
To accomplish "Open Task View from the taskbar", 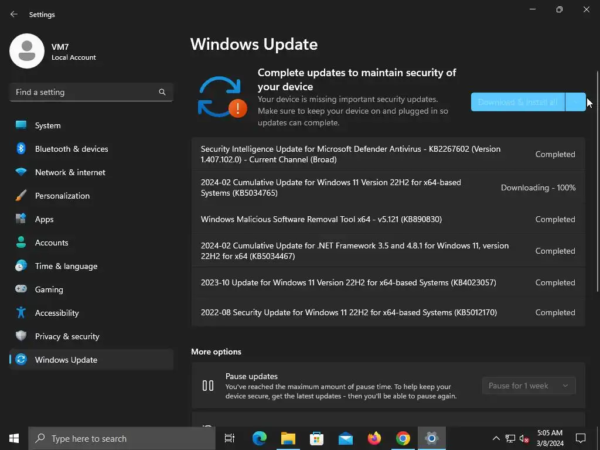I will pos(230,438).
